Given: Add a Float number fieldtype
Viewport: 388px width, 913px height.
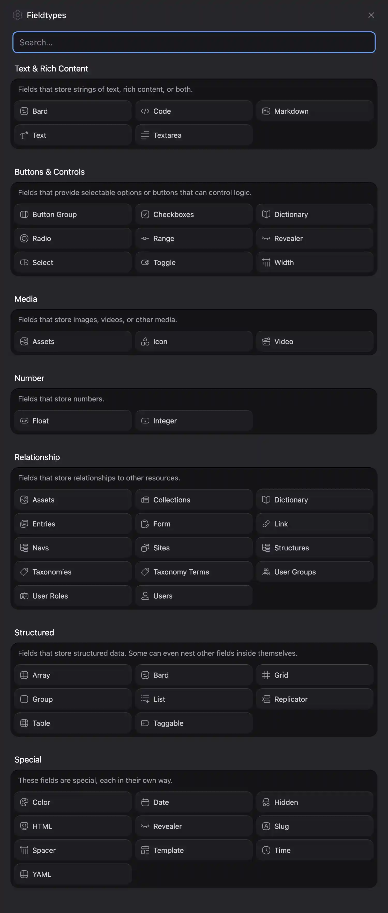Looking at the screenshot, I should tap(73, 421).
